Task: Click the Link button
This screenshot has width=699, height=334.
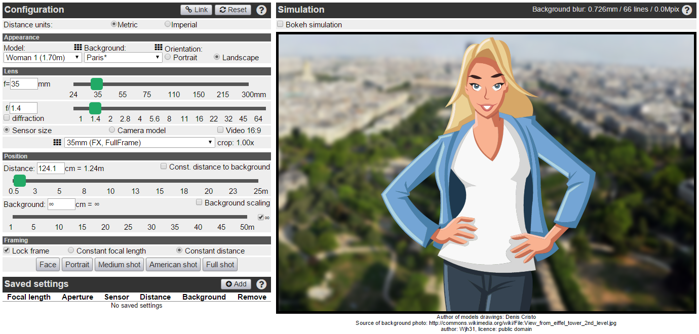Action: pyautogui.click(x=197, y=10)
